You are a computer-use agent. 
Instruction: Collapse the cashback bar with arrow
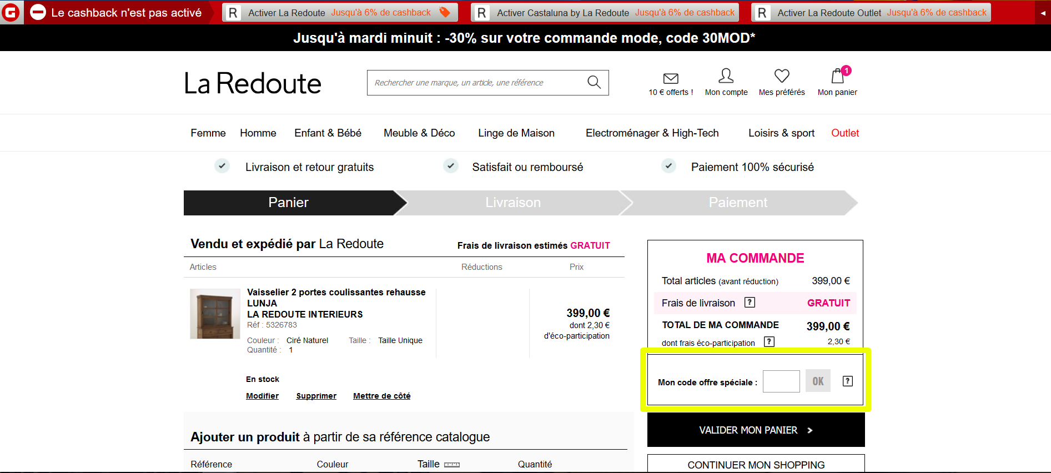tap(1043, 13)
